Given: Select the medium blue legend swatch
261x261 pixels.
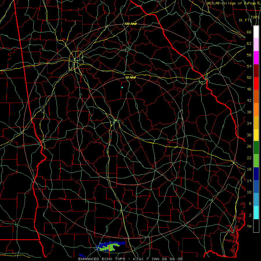Looking at the screenshot, I should point(256,186).
